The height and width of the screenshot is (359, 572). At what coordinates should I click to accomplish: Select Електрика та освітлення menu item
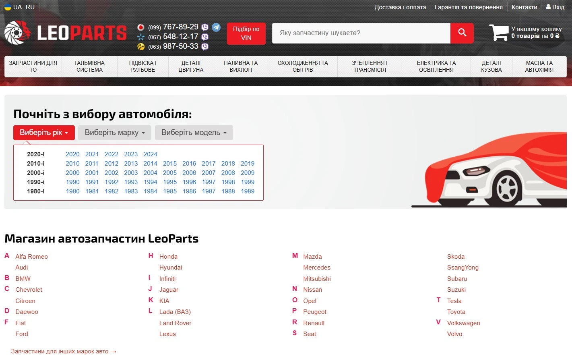click(436, 66)
